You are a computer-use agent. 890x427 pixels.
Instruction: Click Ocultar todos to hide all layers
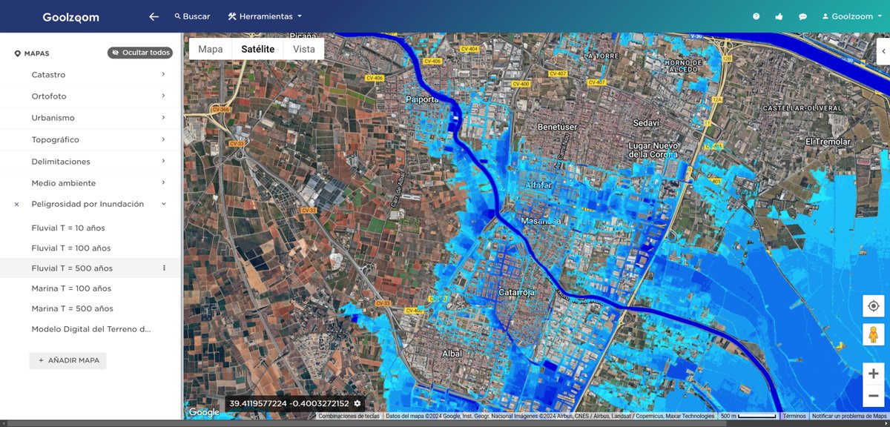[140, 53]
